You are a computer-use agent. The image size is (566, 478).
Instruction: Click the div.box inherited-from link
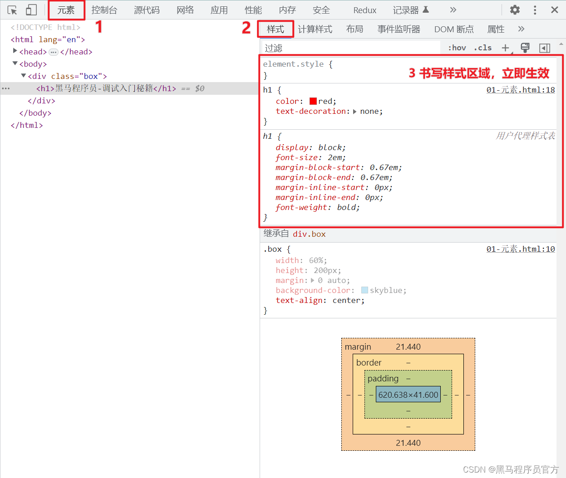tap(309, 234)
